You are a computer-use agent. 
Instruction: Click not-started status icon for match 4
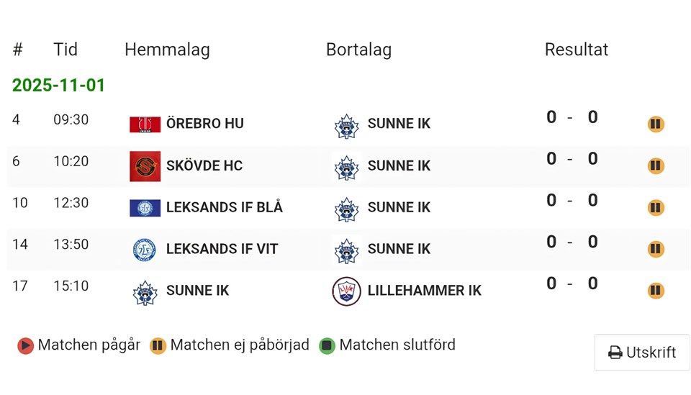click(x=655, y=124)
